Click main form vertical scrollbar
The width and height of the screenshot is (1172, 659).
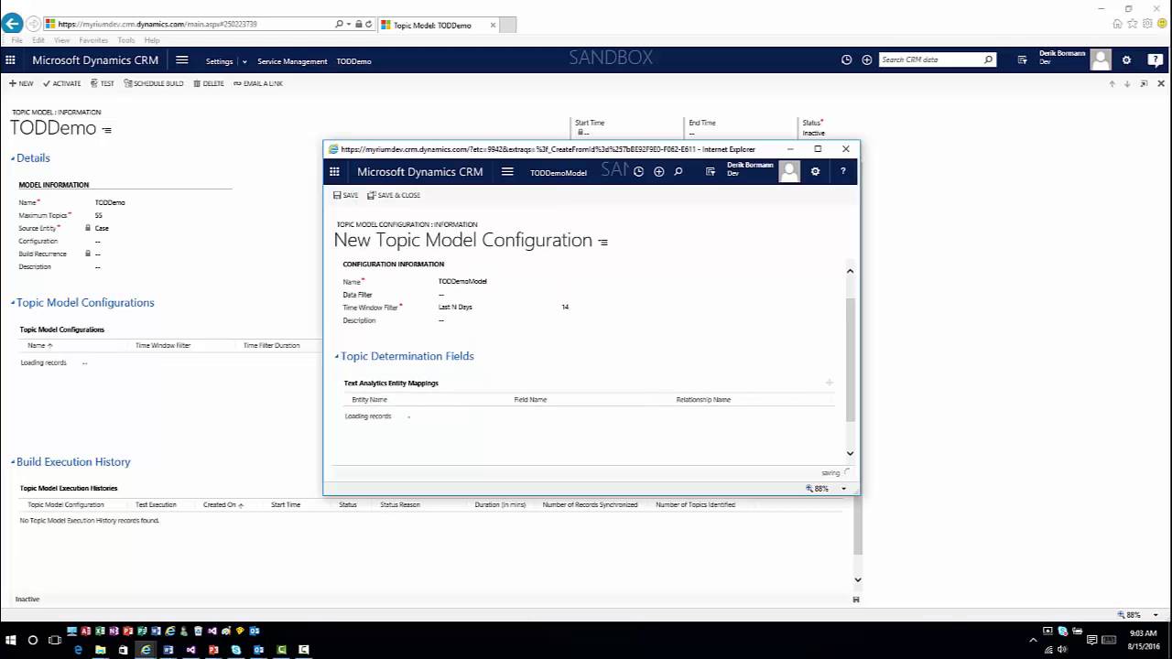point(858,526)
